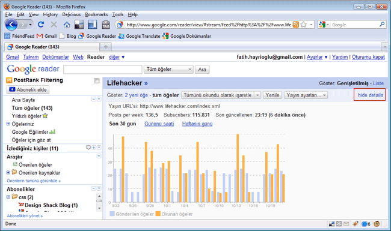Click the Firebug bug status bar icon
This screenshot has width=391, height=231.
(x=356, y=224)
